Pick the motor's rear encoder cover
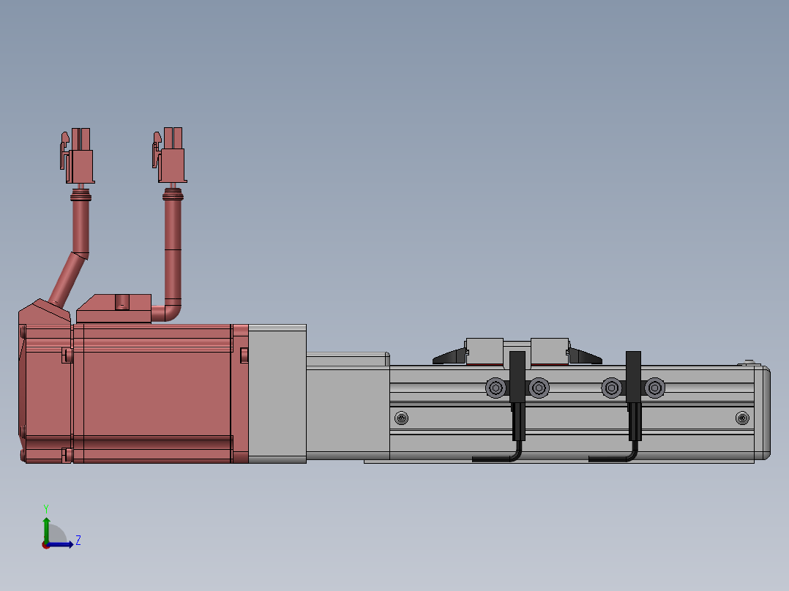Screen dimensions: 789x591 click(44, 388)
